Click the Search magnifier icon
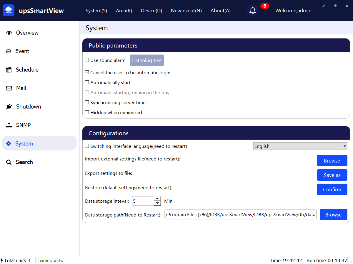This screenshot has height=264, width=353. click(x=9, y=162)
